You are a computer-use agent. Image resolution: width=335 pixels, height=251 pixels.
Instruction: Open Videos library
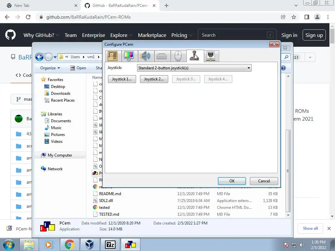click(57, 141)
